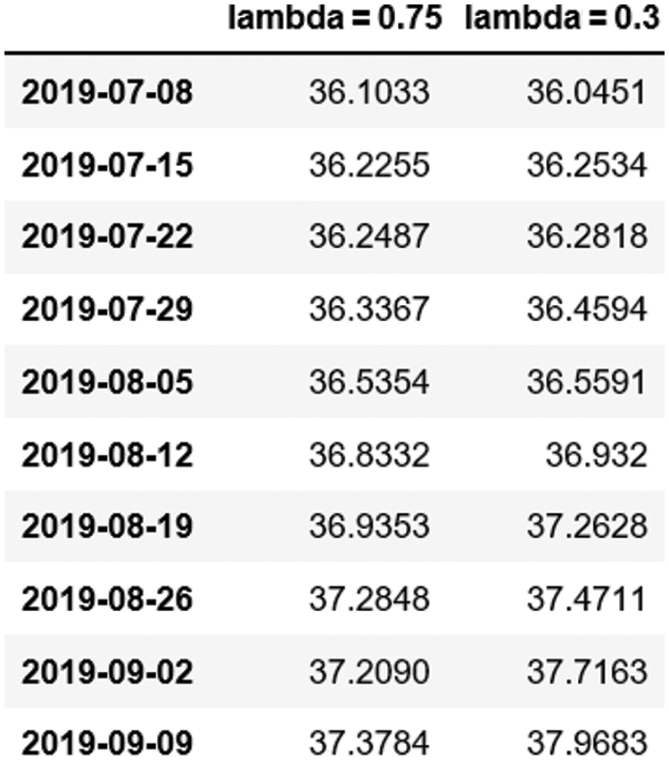The image size is (669, 761).
Task: Select the 2019-08-26 row label
Action: click(107, 599)
